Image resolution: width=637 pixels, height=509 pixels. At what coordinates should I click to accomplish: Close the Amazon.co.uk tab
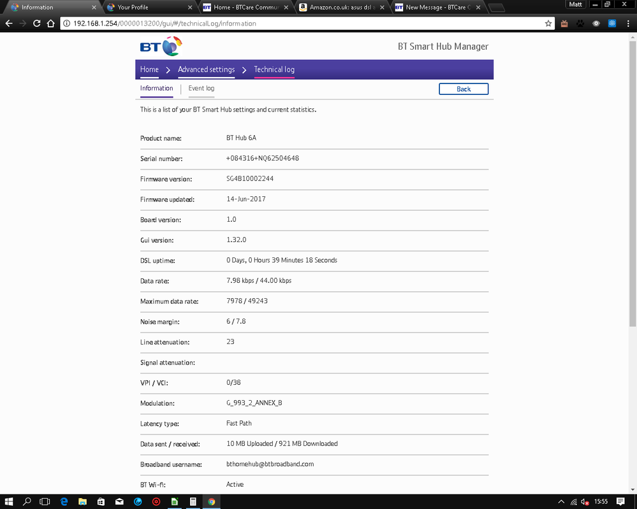pyautogui.click(x=382, y=7)
